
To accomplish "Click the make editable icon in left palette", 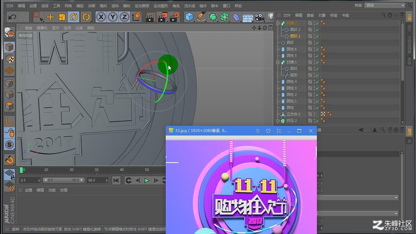I will [x=9, y=32].
